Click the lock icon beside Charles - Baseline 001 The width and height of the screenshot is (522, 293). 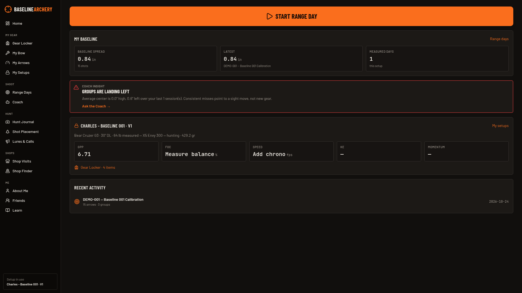(x=76, y=126)
